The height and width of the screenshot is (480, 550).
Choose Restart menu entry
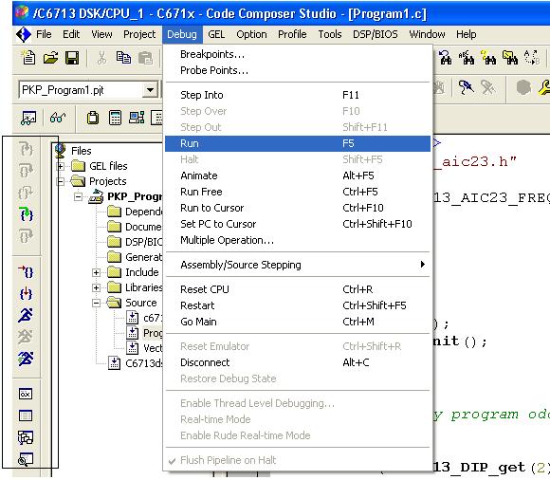298,305
